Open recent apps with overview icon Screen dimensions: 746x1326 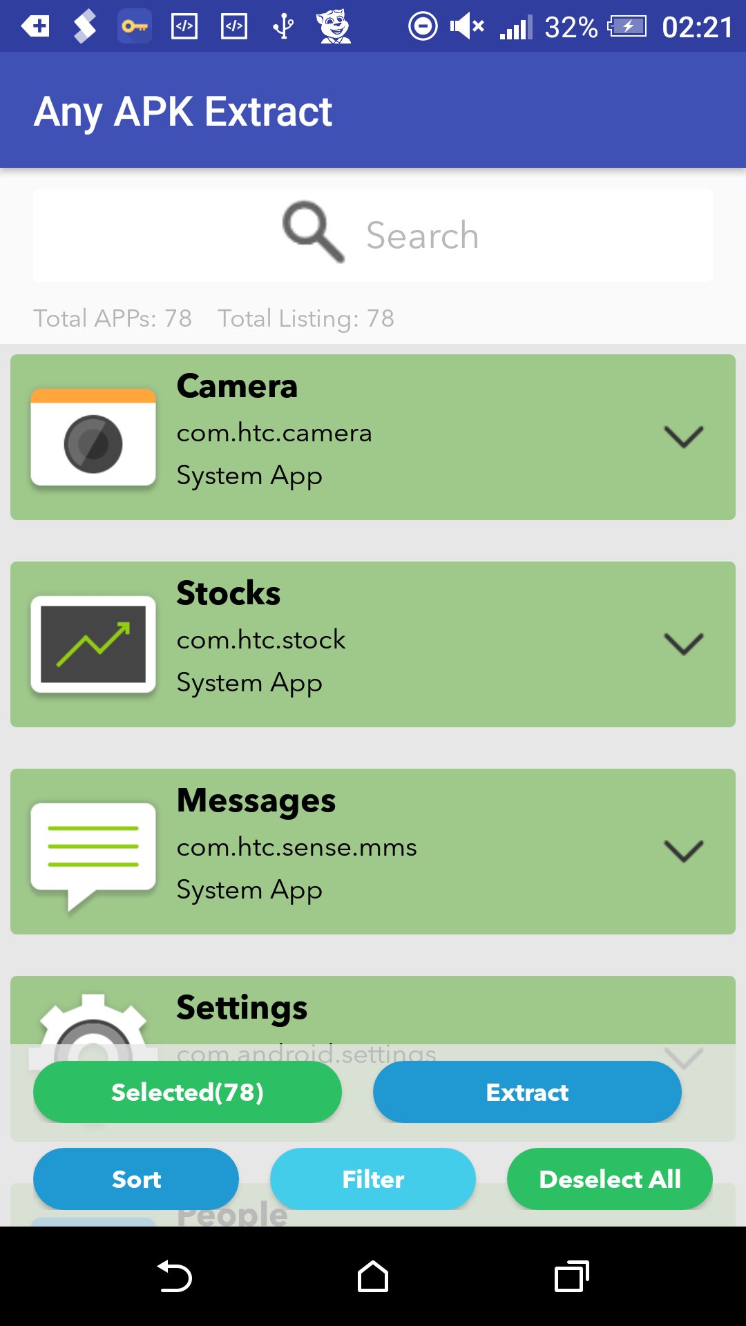coord(571,1276)
